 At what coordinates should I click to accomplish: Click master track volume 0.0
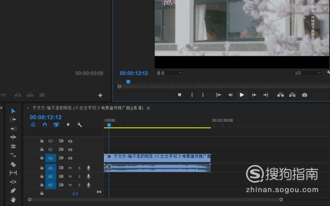pyautogui.click(x=75, y=194)
